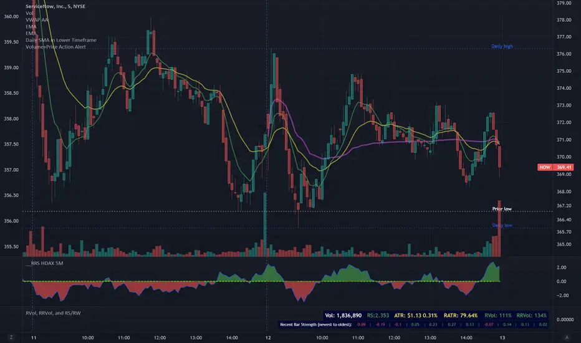The image size is (581, 343).
Task: Click the 379.00 right price scale label
Action: 564,3
